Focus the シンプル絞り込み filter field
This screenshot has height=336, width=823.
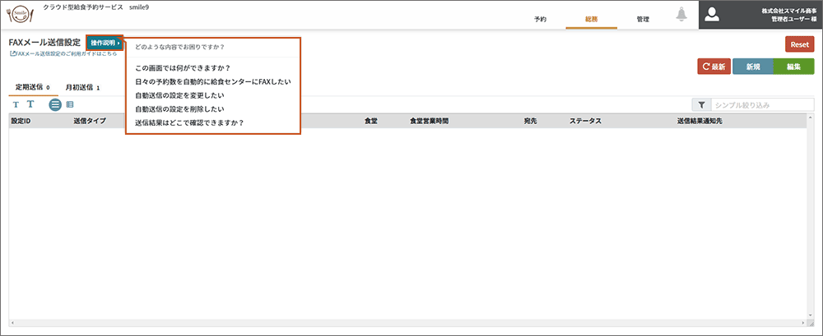click(x=762, y=105)
